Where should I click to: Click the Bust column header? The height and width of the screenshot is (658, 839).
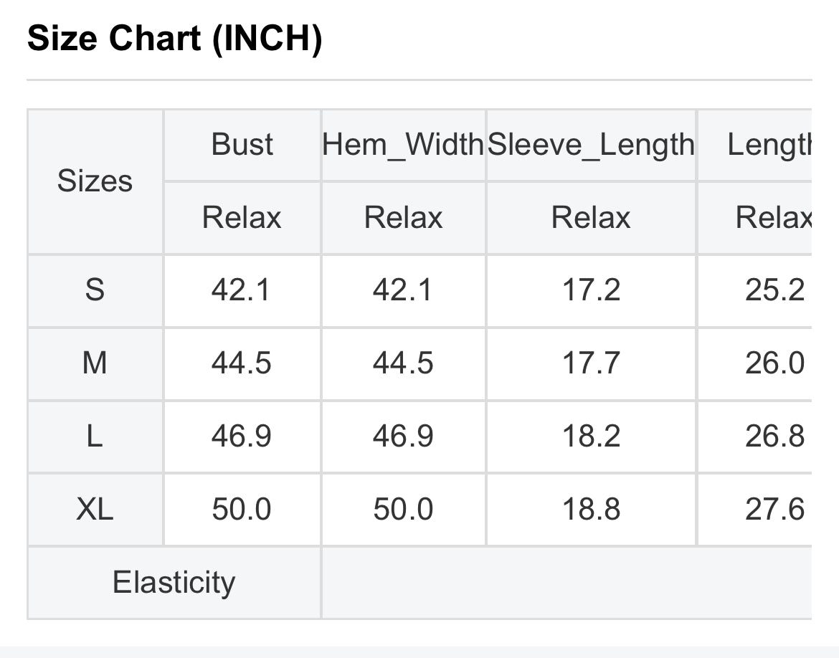point(242,145)
